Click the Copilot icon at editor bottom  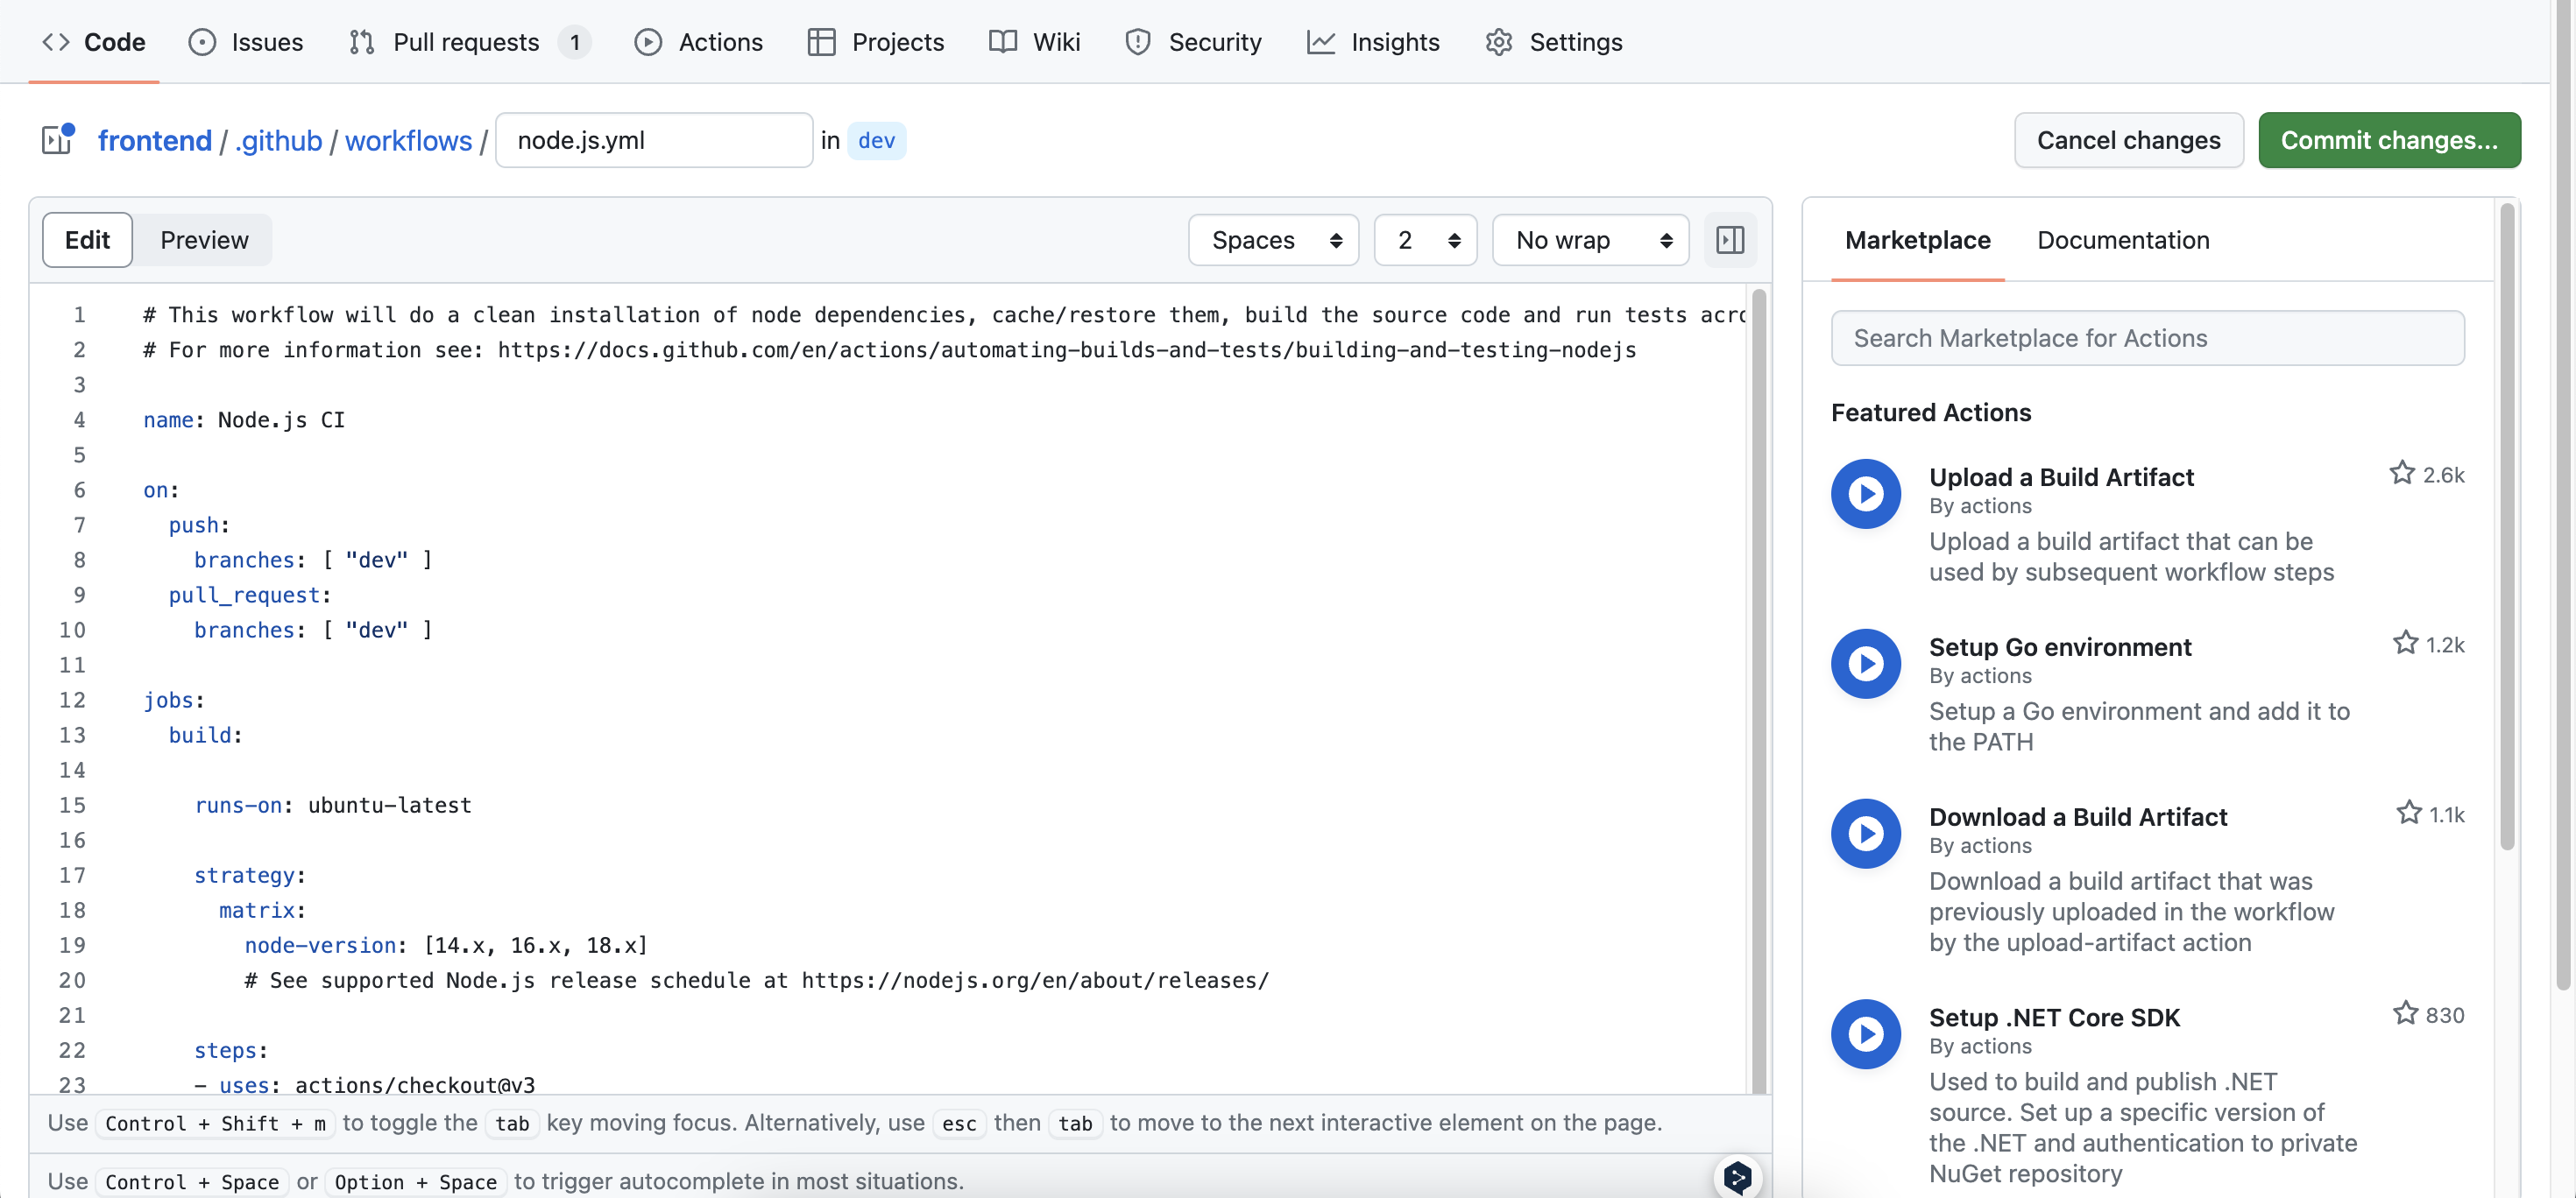tap(1737, 1177)
